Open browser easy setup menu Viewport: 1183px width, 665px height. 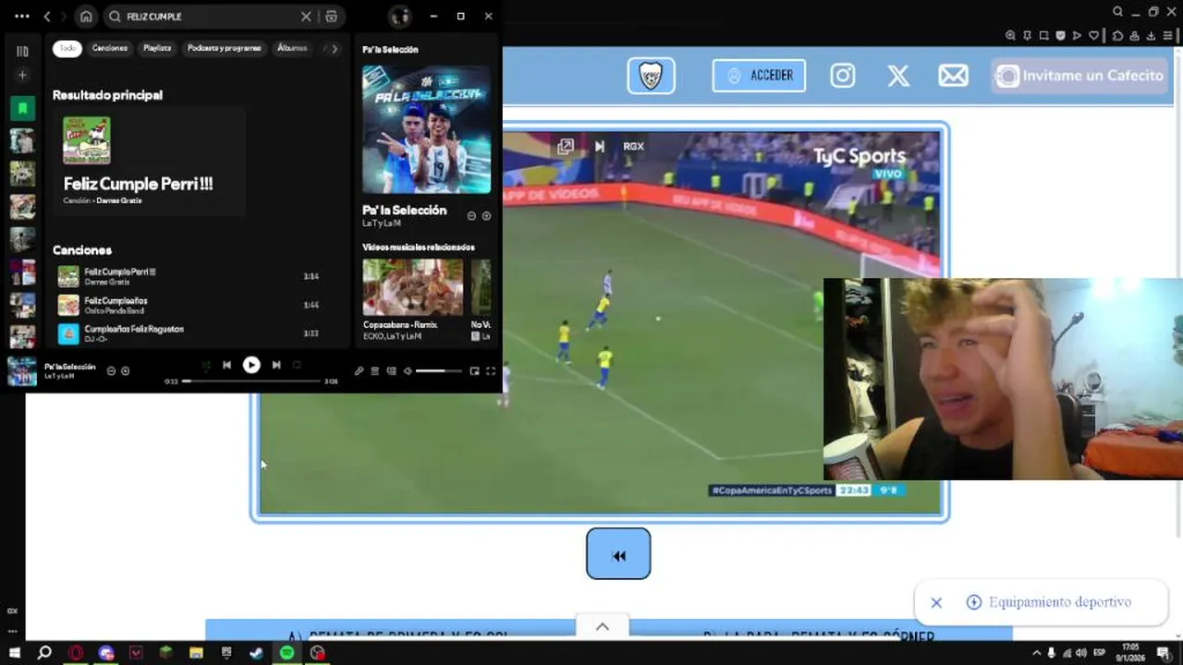coord(1169,36)
